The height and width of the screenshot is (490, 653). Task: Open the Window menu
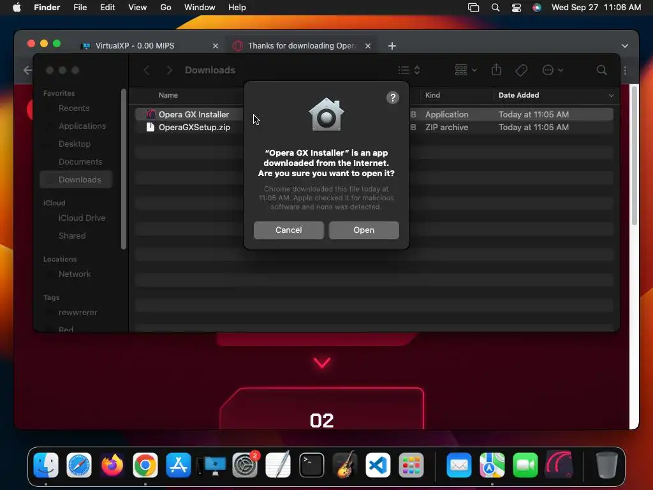click(x=200, y=8)
